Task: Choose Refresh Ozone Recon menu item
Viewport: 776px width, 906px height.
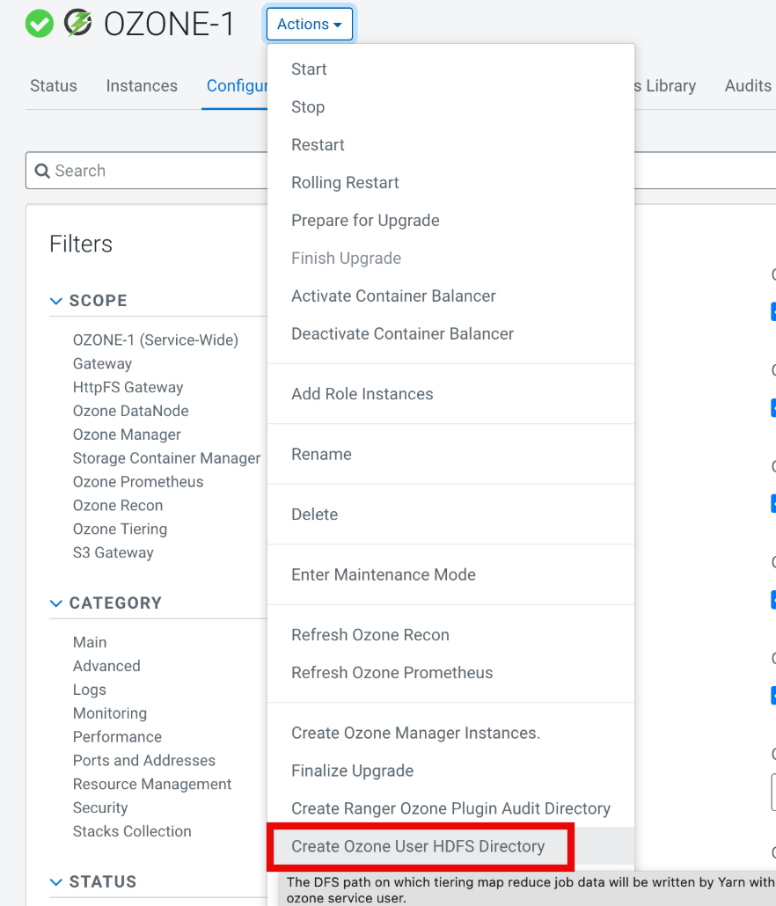Action: (370, 635)
